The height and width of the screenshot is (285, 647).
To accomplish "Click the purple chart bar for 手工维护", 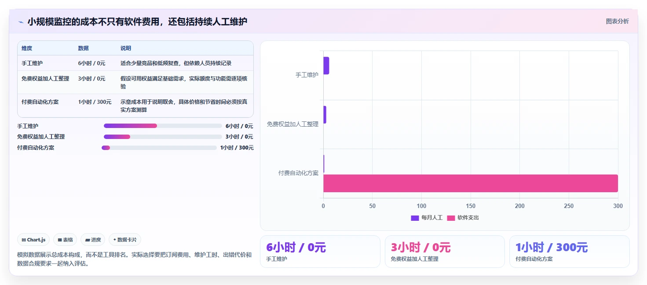I will pyautogui.click(x=326, y=66).
